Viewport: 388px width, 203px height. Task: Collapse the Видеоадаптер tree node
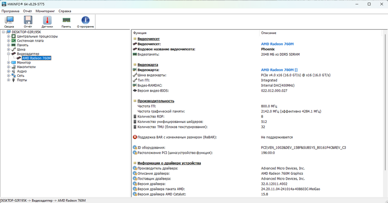click(8, 54)
